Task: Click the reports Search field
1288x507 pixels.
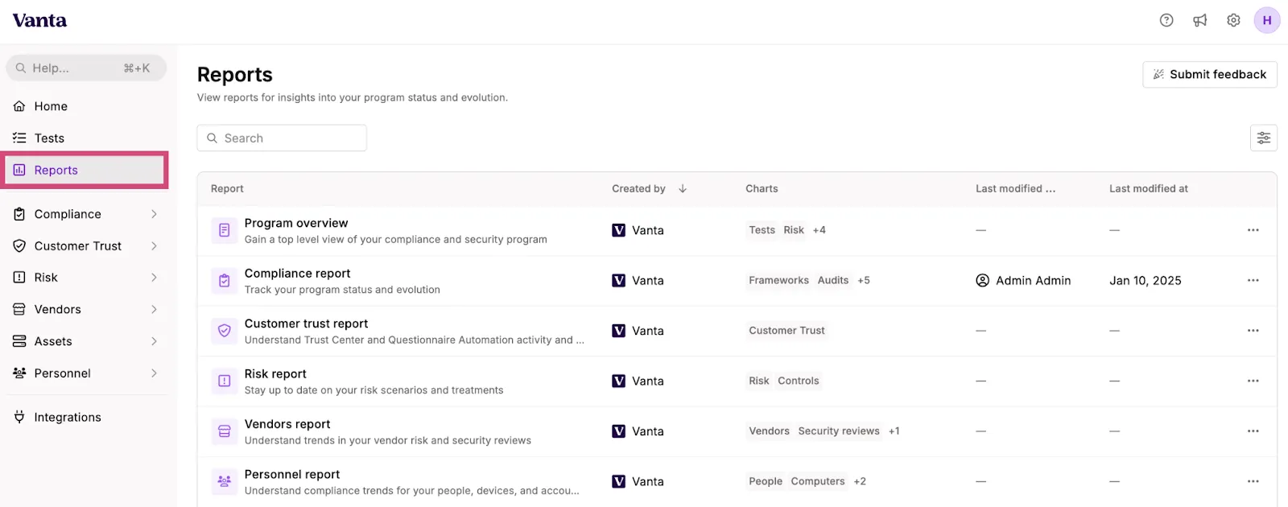Action: pyautogui.click(x=282, y=138)
